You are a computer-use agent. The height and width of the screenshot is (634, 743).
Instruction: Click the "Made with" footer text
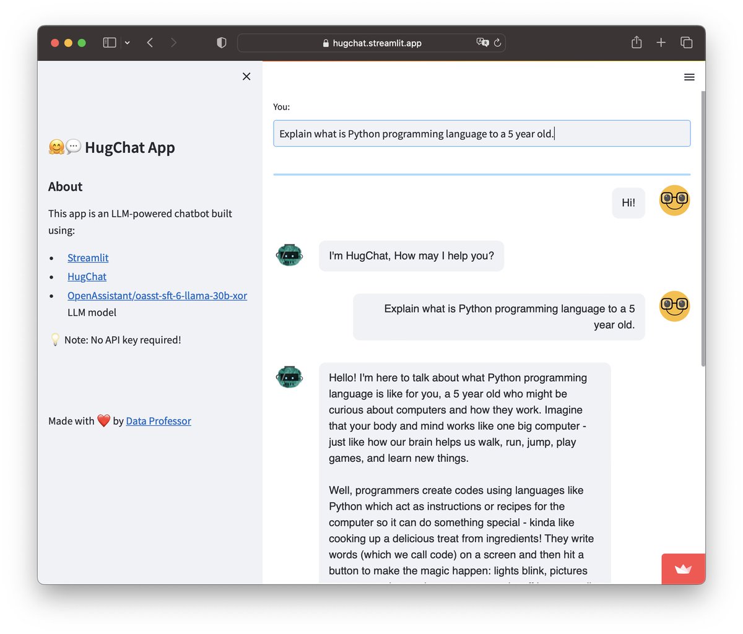[71, 421]
